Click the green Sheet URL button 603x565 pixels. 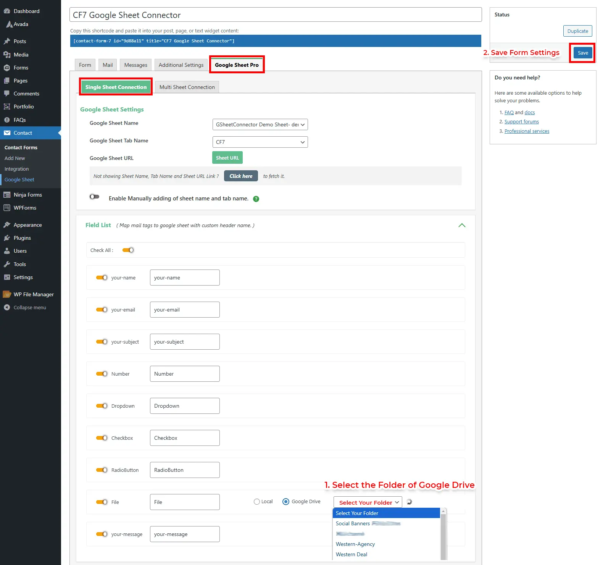pos(227,158)
